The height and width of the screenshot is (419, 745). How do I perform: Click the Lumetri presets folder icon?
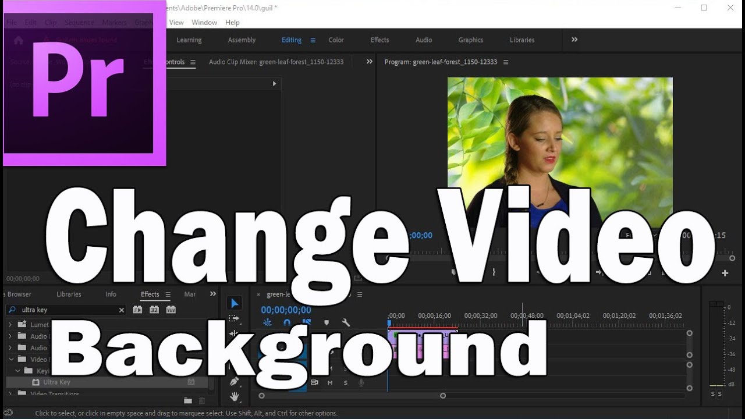click(22, 324)
